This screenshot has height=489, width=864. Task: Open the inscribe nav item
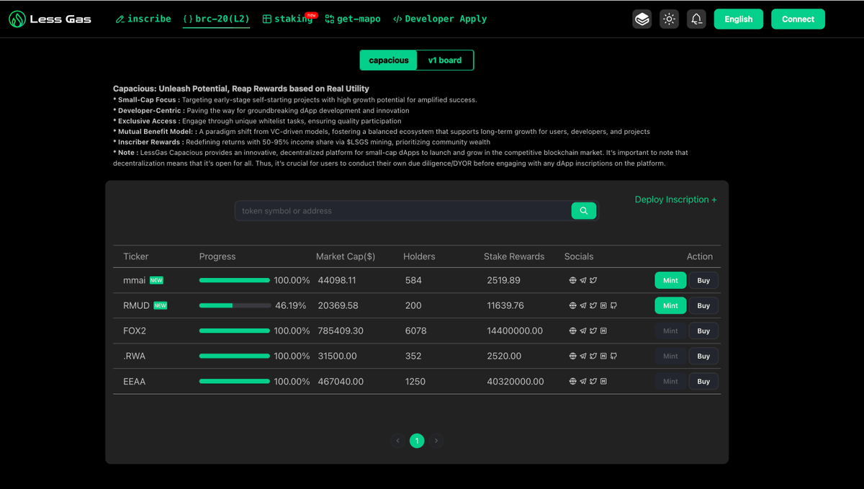tap(143, 19)
